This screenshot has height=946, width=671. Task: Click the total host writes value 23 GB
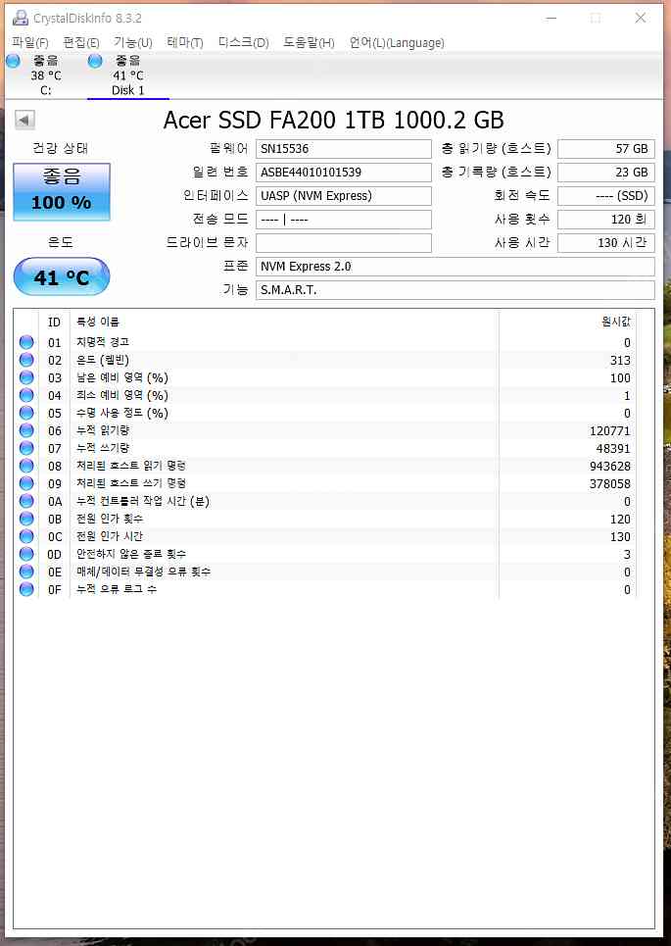[606, 172]
